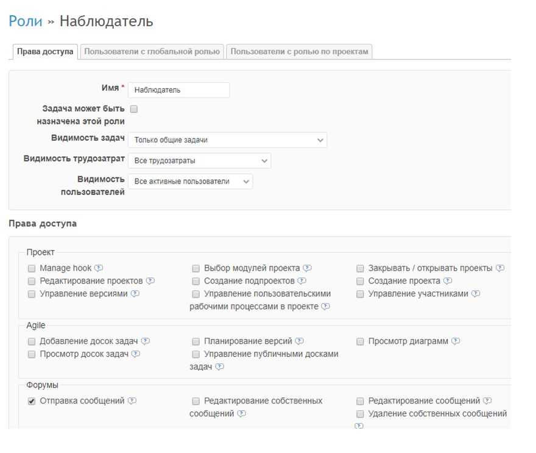Screen dimensions: 536x453
Task: Tick the Просмотр досок задач checkbox
Action: click(32, 354)
